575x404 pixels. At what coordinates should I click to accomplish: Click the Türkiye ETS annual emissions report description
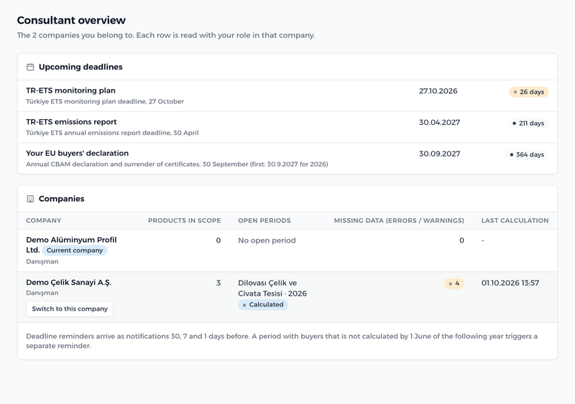pos(112,133)
